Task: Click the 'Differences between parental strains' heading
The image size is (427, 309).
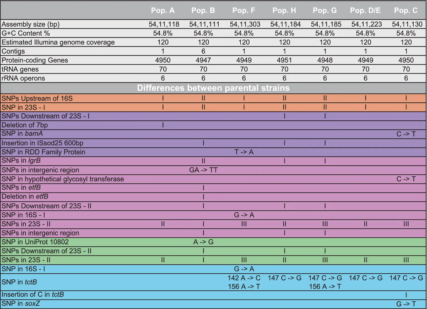Action: point(213,88)
